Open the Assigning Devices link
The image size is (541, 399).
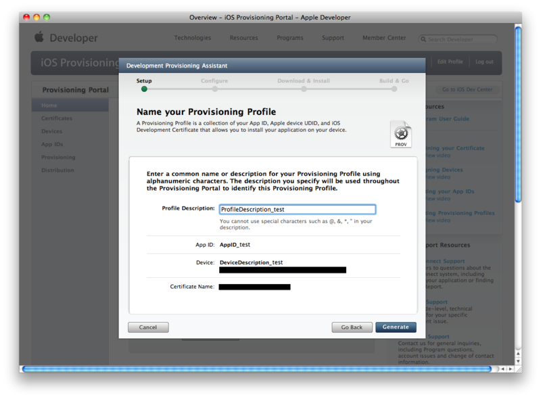(x=444, y=170)
